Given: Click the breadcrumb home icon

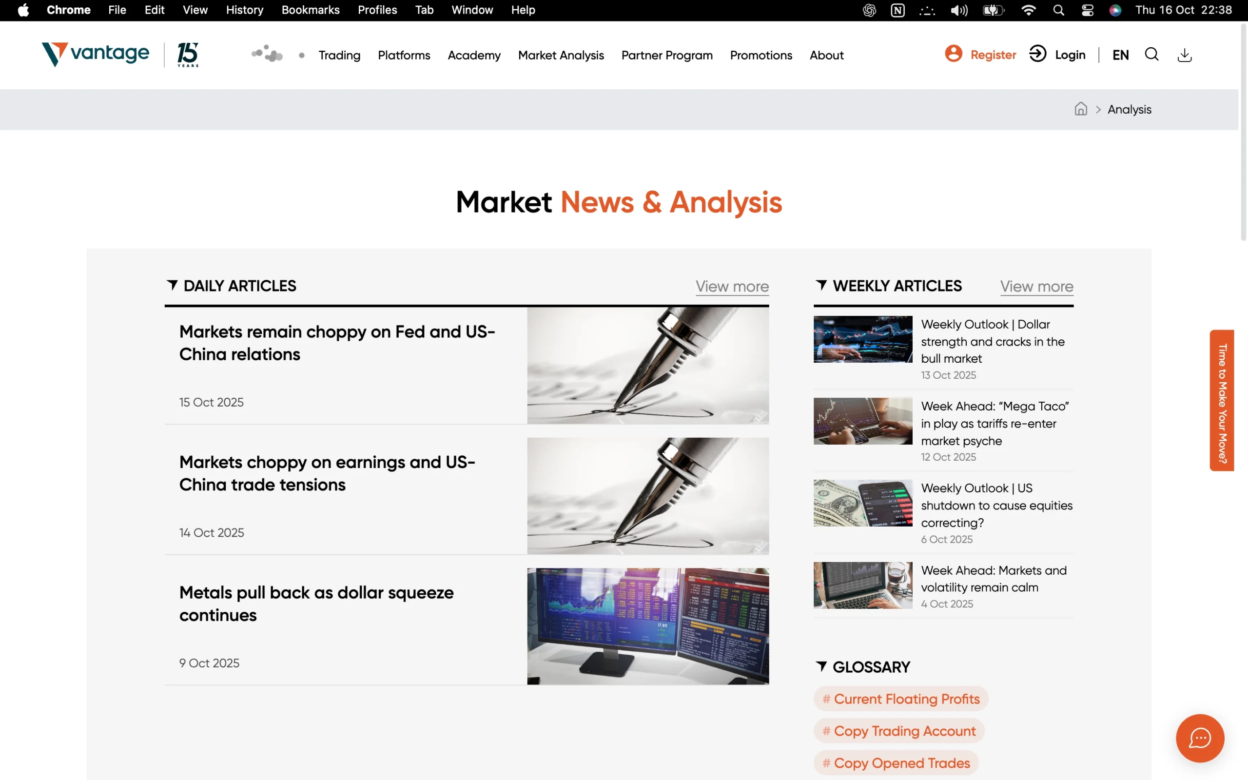Looking at the screenshot, I should 1080,109.
